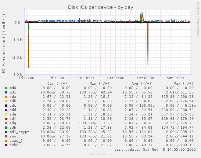The width and height of the screenshot is (201, 158).
Task: Click the 'md1' legend label
Action: click(x=13, y=92)
